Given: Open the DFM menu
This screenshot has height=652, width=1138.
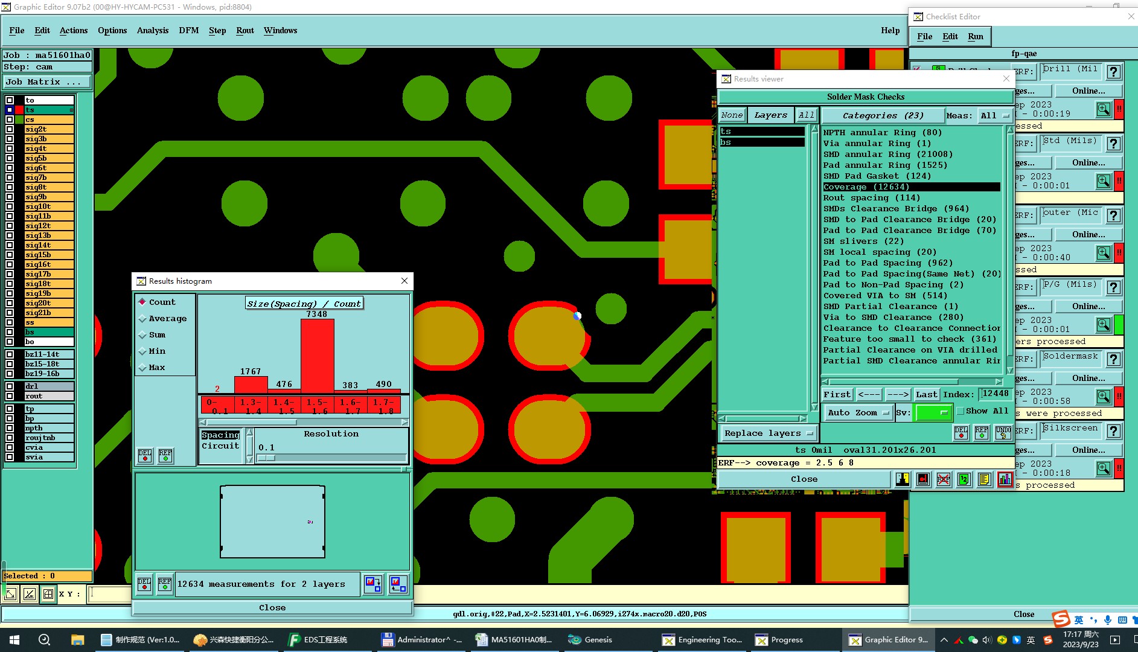Looking at the screenshot, I should tap(189, 30).
